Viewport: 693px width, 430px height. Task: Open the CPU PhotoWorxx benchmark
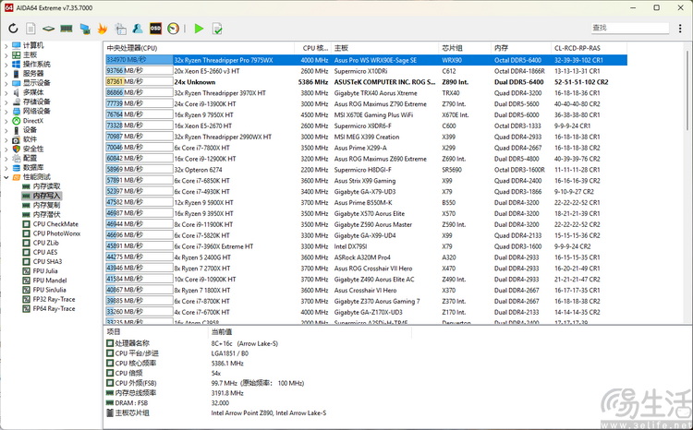point(56,233)
